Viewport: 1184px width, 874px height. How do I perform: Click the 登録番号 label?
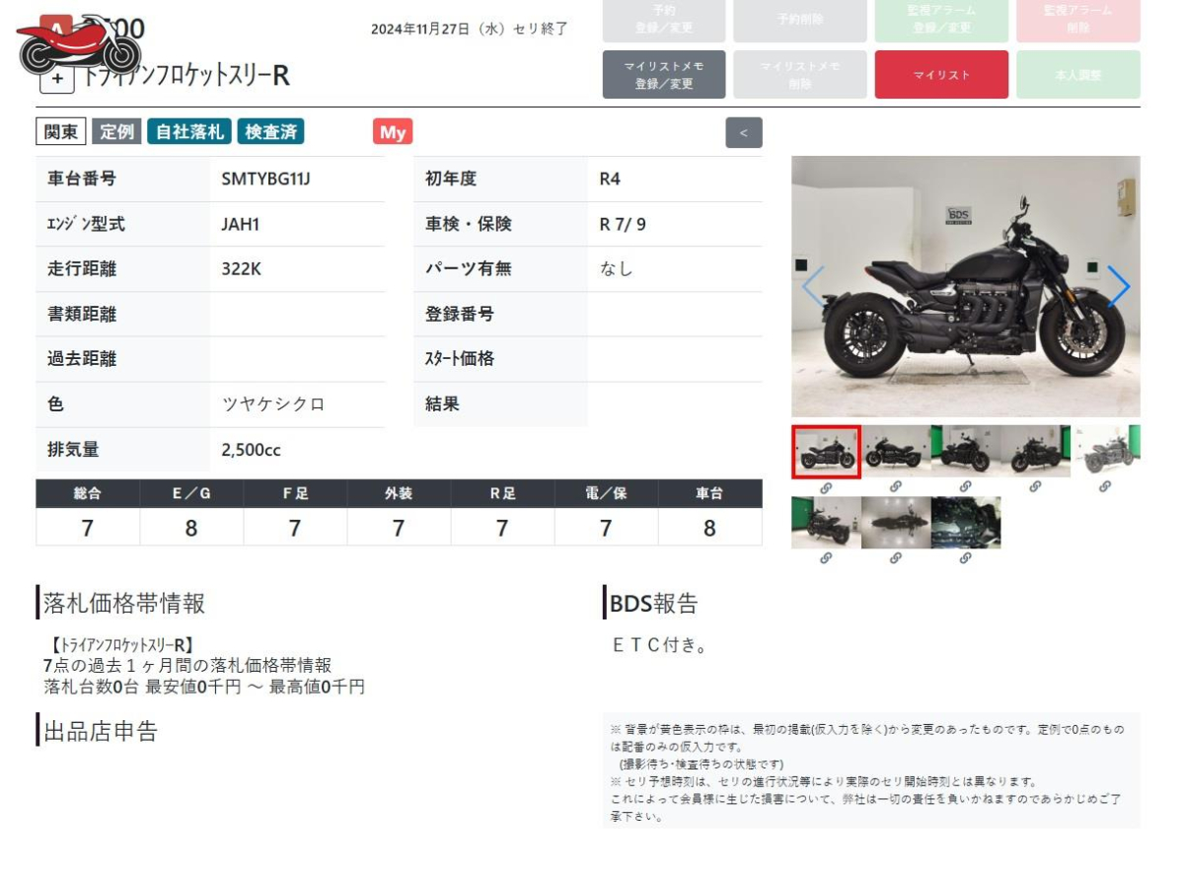460,315
